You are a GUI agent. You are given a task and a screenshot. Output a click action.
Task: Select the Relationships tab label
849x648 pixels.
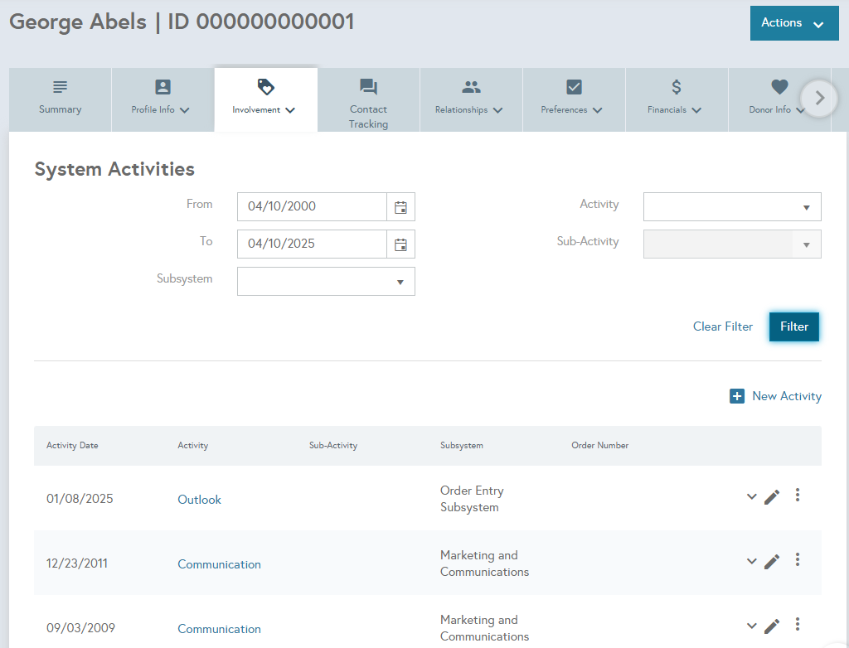(x=461, y=110)
